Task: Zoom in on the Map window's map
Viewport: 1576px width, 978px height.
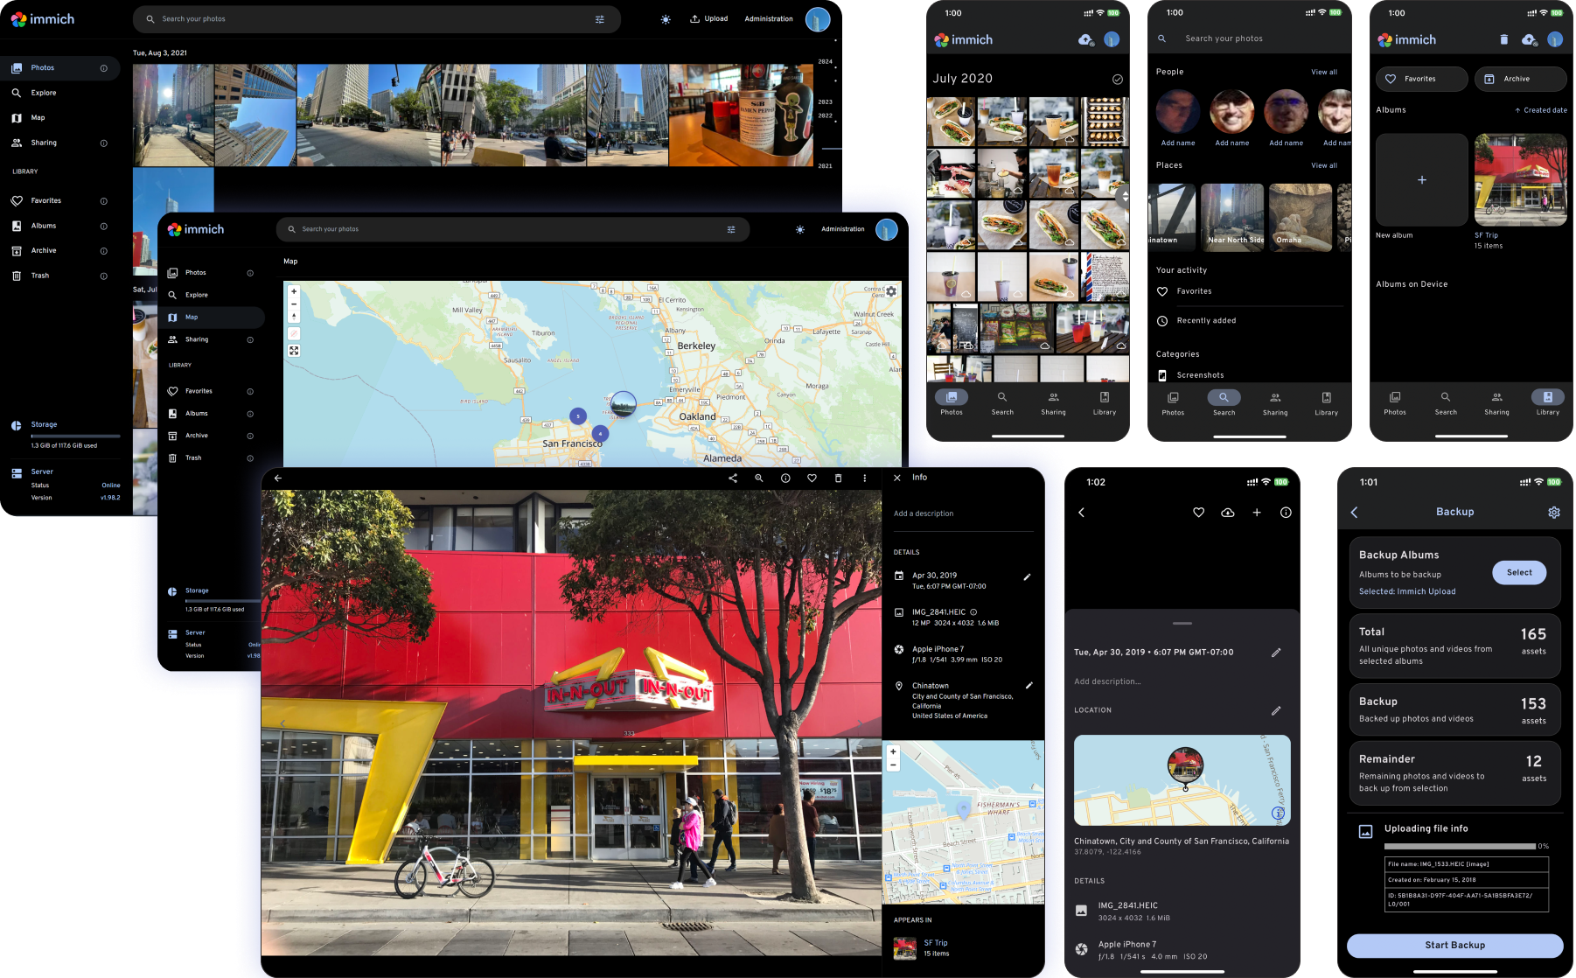Action: 294,291
